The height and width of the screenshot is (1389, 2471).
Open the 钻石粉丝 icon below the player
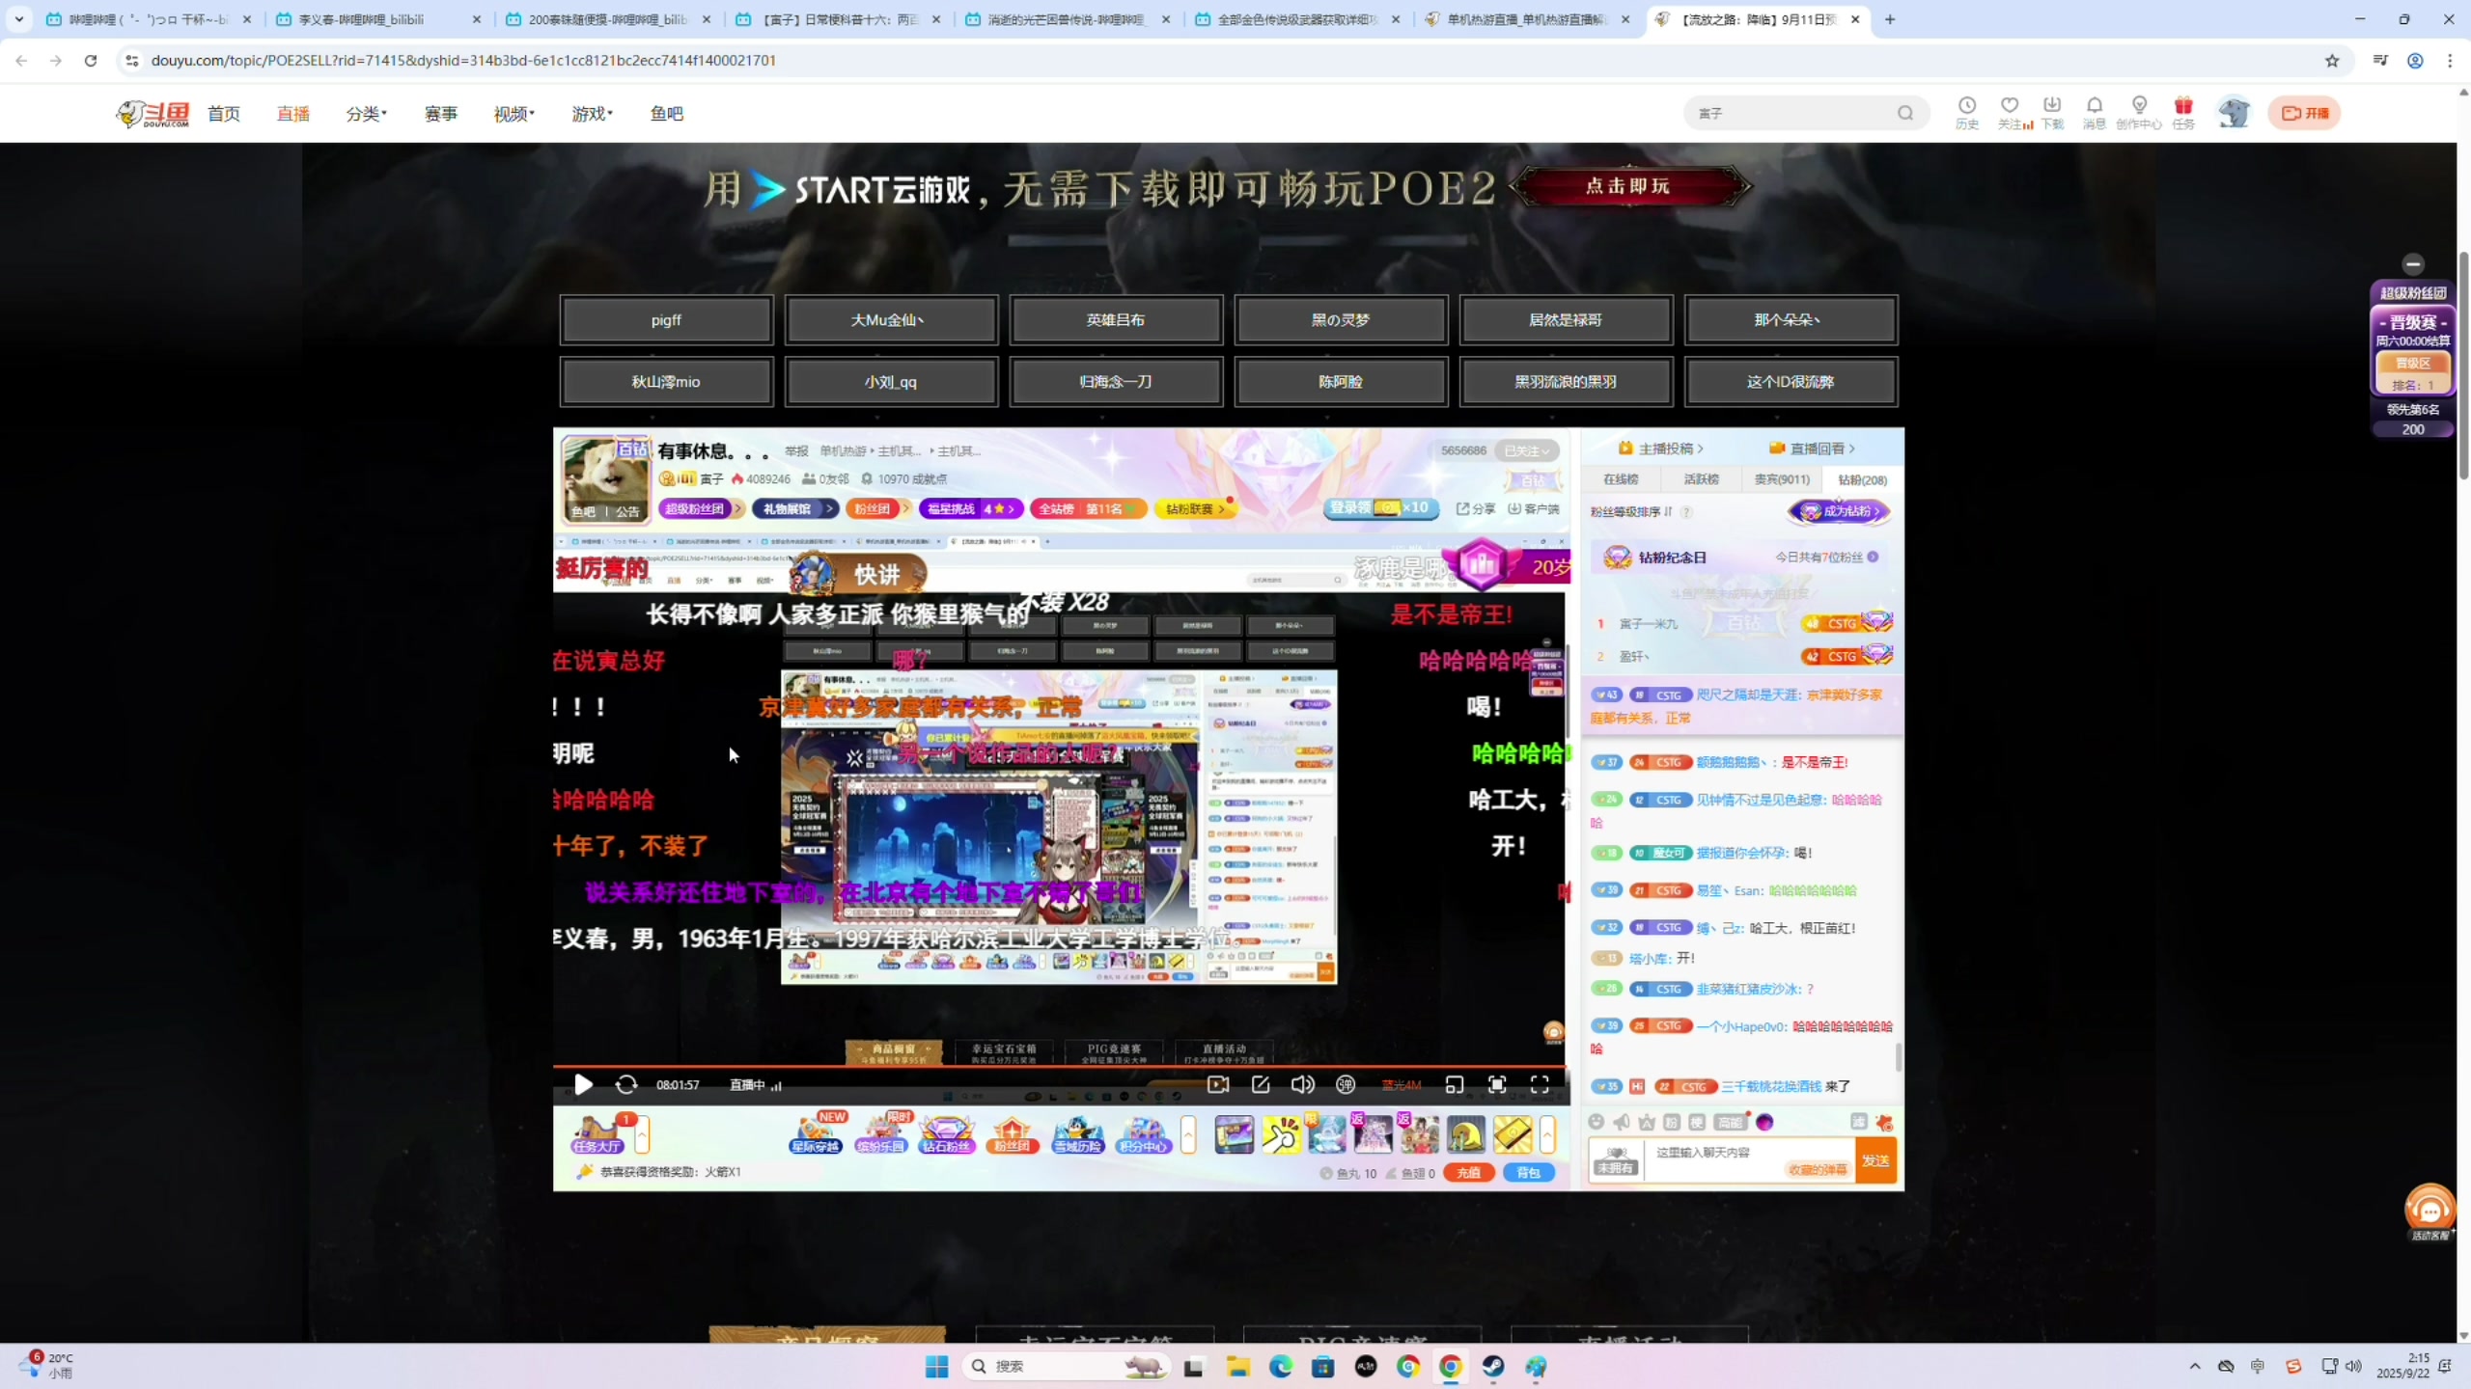point(946,1134)
